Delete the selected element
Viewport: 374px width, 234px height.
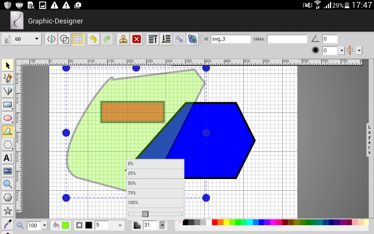[x=136, y=39]
